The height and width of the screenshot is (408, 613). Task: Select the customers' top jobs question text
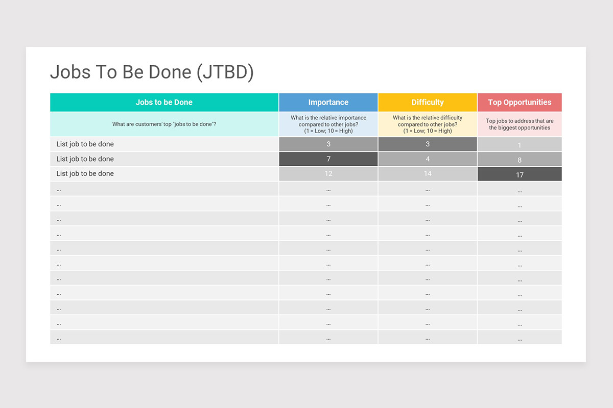[164, 124]
